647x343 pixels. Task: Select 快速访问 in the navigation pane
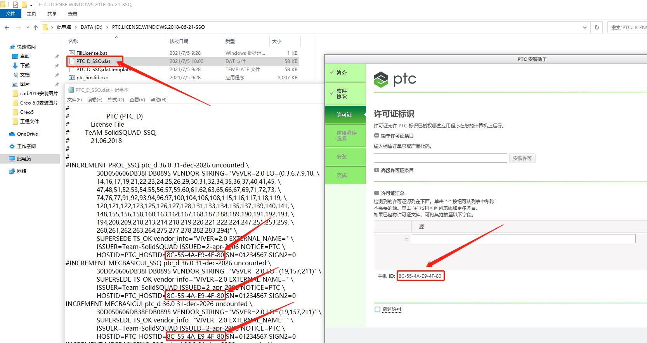26,47
